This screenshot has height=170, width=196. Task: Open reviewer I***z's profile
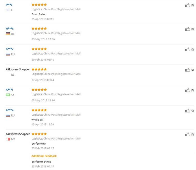(9, 5)
